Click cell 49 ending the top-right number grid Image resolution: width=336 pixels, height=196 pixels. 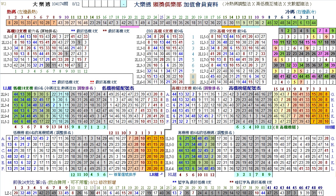pos(333,76)
